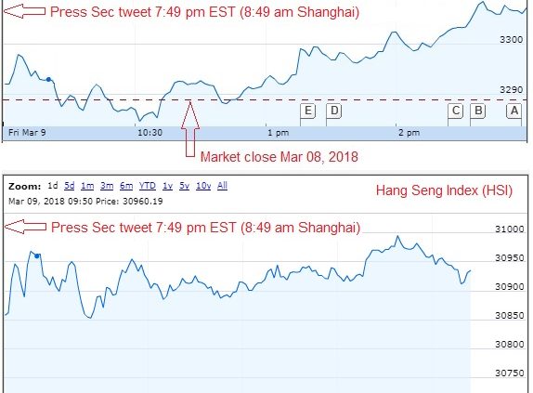Select the 1d zoom option
The height and width of the screenshot is (393, 533).
click(53, 186)
